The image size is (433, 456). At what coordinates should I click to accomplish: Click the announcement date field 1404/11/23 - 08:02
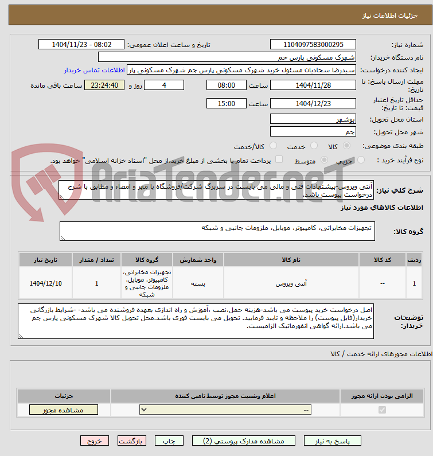pos(81,45)
